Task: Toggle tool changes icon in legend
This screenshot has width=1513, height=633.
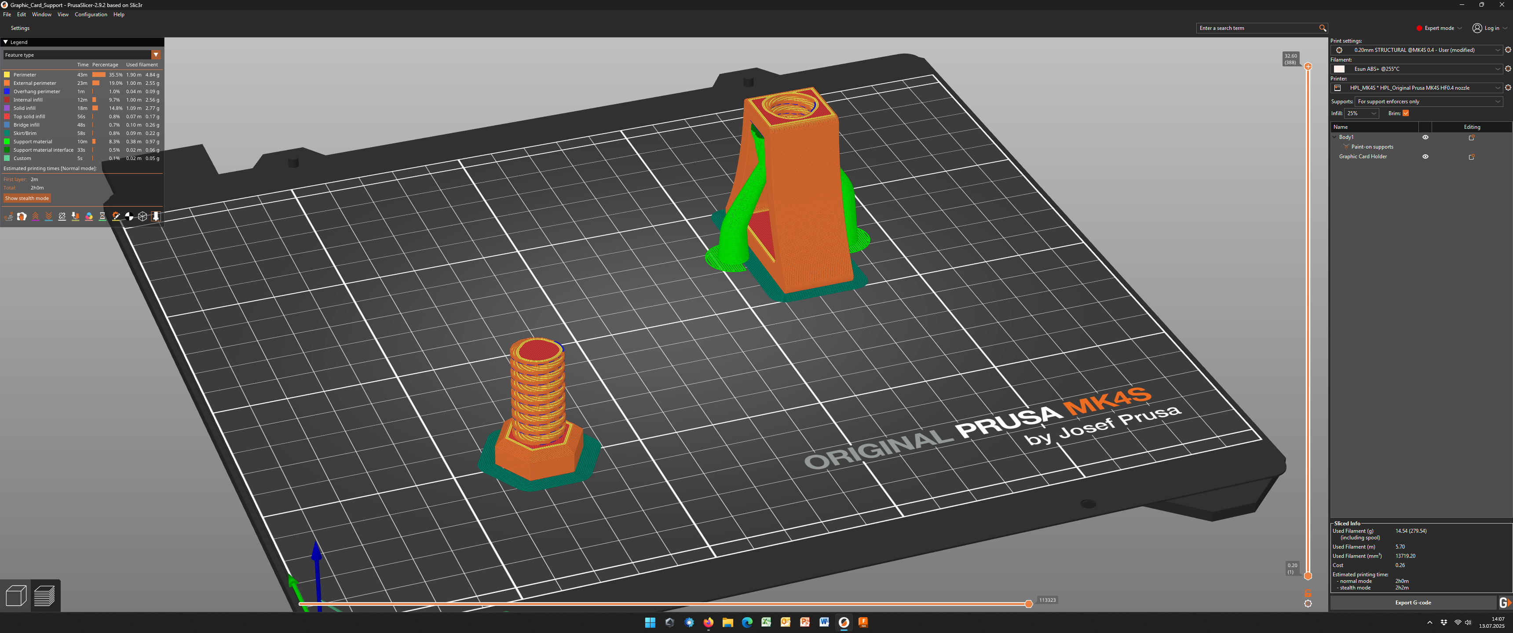Action: click(75, 217)
